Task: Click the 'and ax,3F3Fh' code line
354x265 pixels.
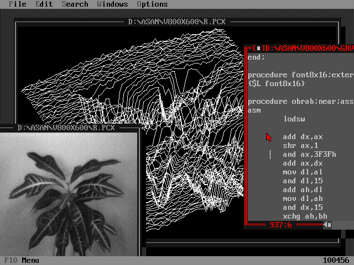Action: click(309, 154)
